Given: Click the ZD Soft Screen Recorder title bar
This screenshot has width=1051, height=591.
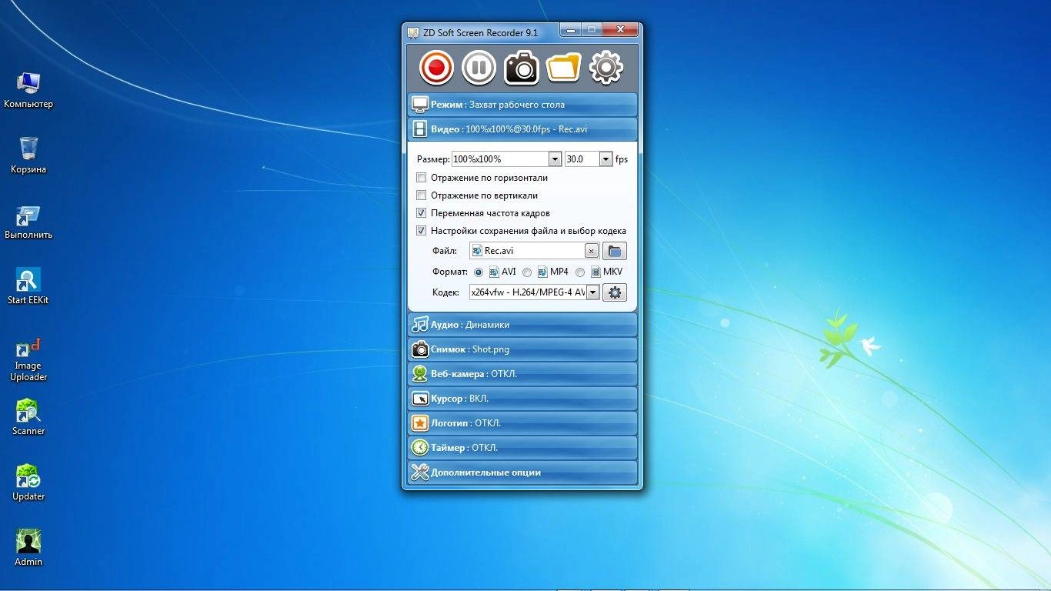Looking at the screenshot, I should coord(481,33).
